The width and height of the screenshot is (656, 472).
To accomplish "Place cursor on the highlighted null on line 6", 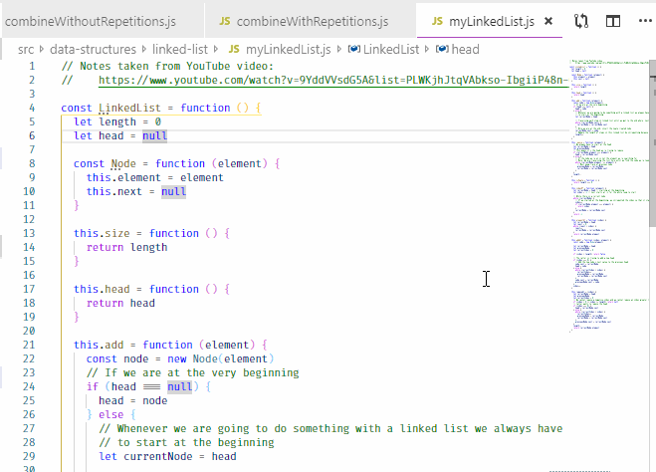I will 155,135.
